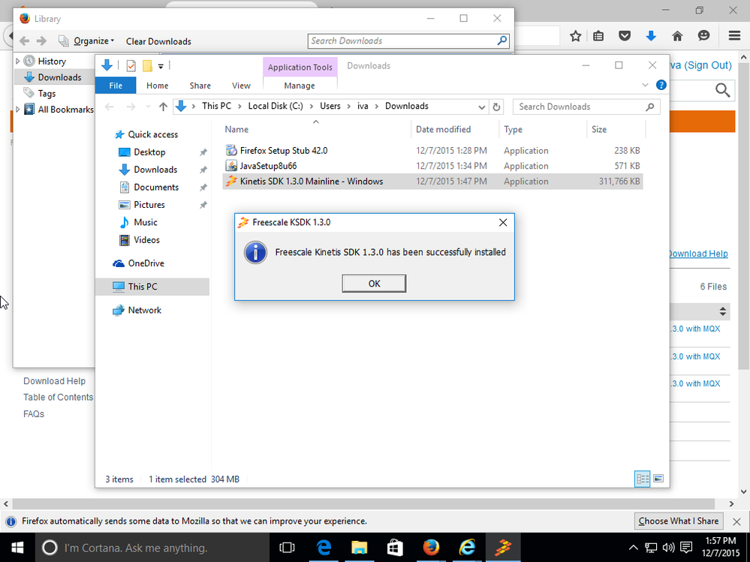The width and height of the screenshot is (750, 562).
Task: Click FAQs link on webpage
Action: click(34, 414)
